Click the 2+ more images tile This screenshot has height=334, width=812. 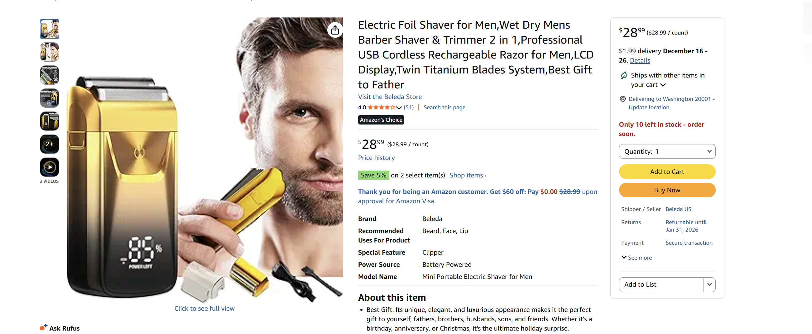point(49,144)
